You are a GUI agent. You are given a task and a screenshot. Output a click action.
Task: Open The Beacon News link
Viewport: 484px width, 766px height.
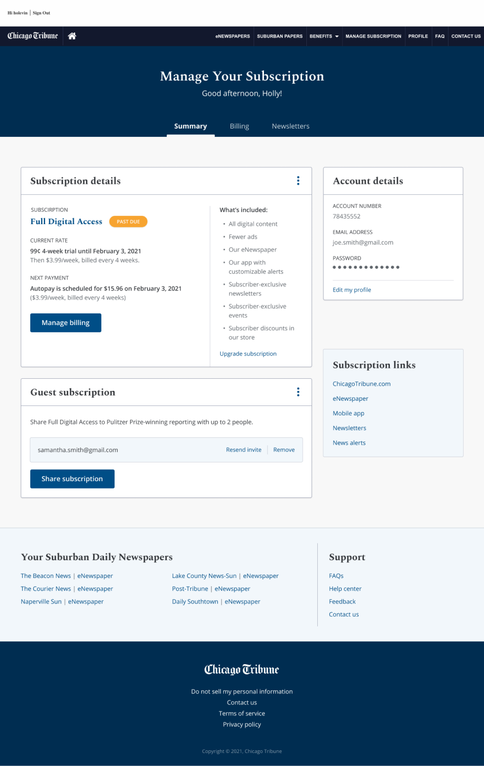(46, 576)
